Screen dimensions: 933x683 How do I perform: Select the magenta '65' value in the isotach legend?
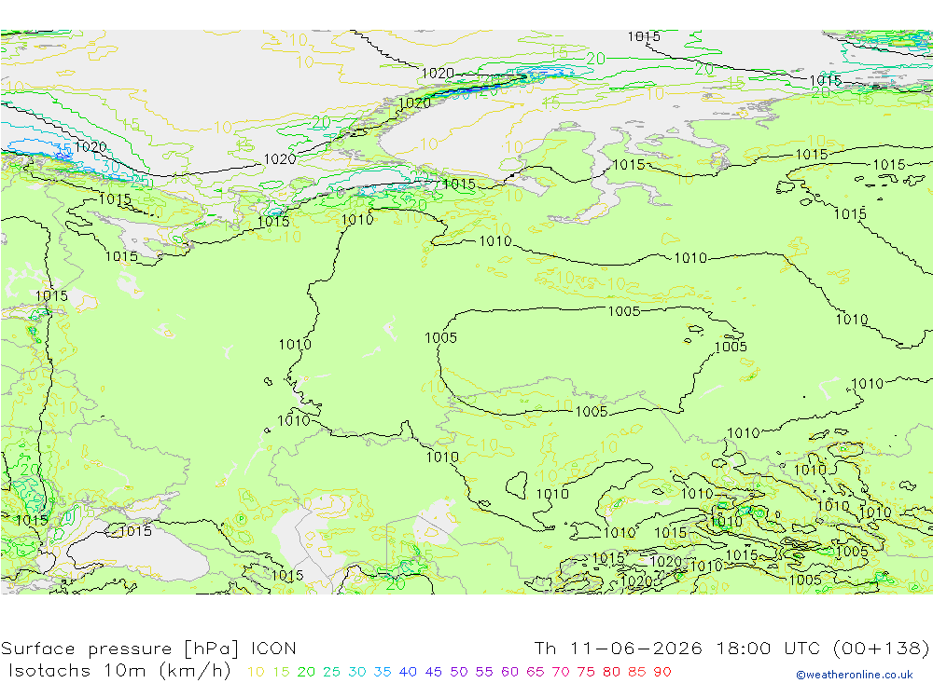pos(535,672)
